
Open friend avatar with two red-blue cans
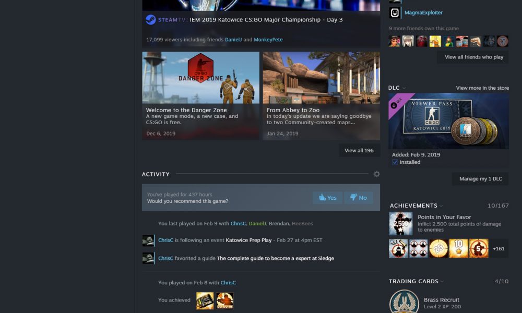[462, 41]
